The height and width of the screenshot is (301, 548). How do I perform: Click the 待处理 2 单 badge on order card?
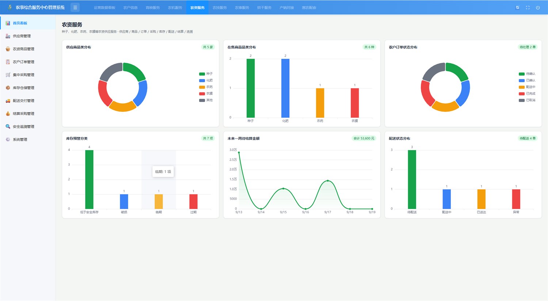pyautogui.click(x=528, y=47)
